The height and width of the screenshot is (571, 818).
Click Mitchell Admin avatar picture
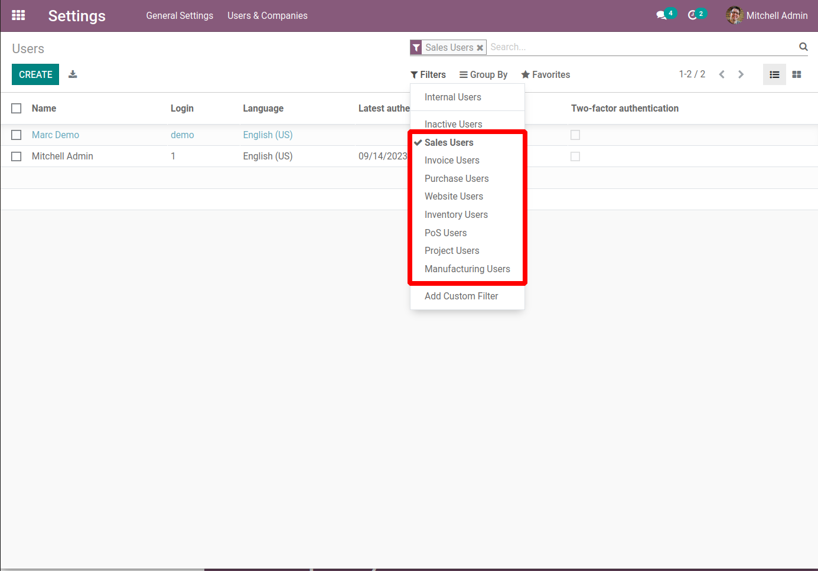coord(734,15)
